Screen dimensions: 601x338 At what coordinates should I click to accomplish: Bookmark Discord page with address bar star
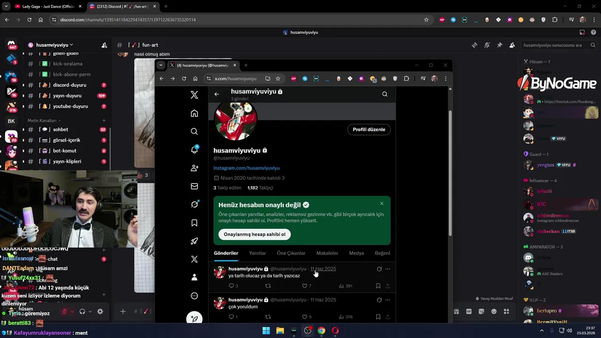(426, 20)
